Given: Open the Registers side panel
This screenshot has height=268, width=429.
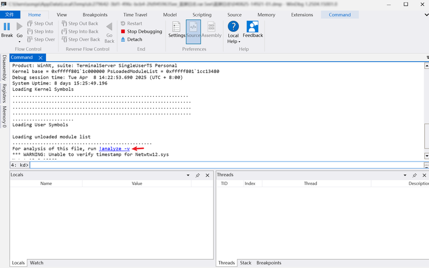Looking at the screenshot, I should click(4, 93).
